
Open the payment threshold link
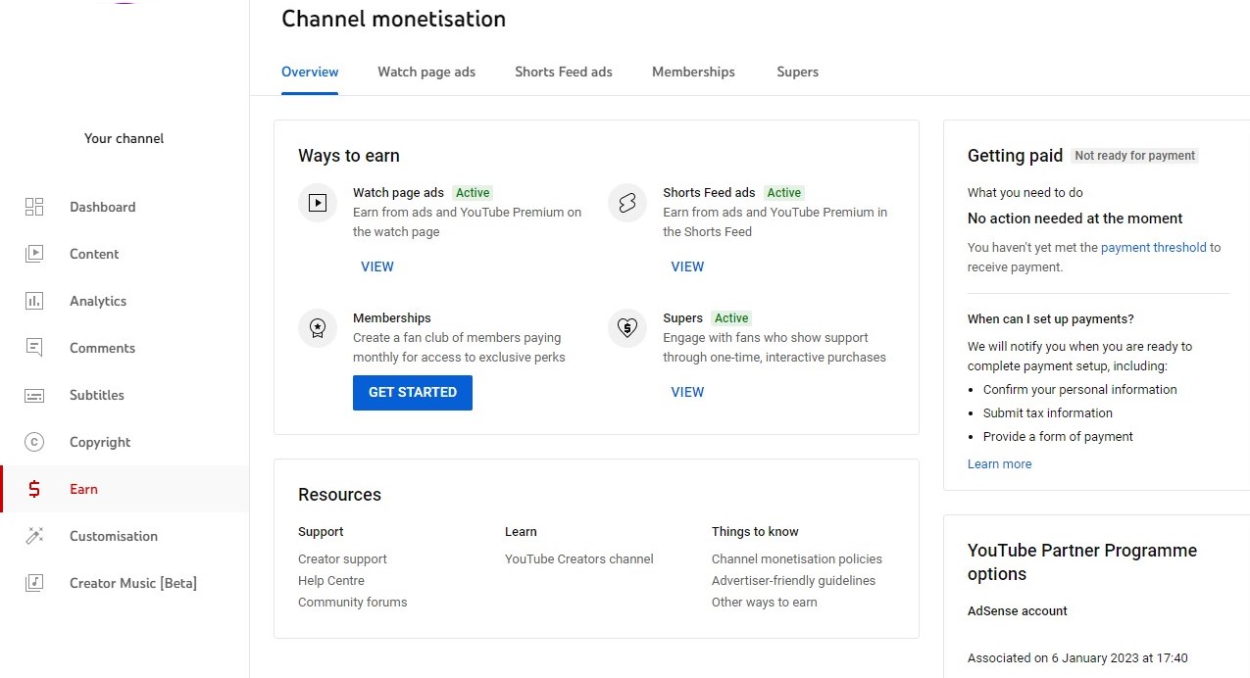click(x=1154, y=248)
